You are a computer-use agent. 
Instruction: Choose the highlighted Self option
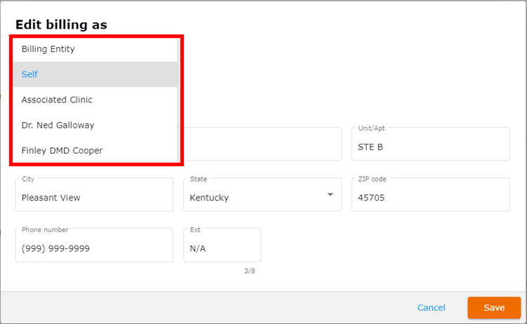coord(95,74)
